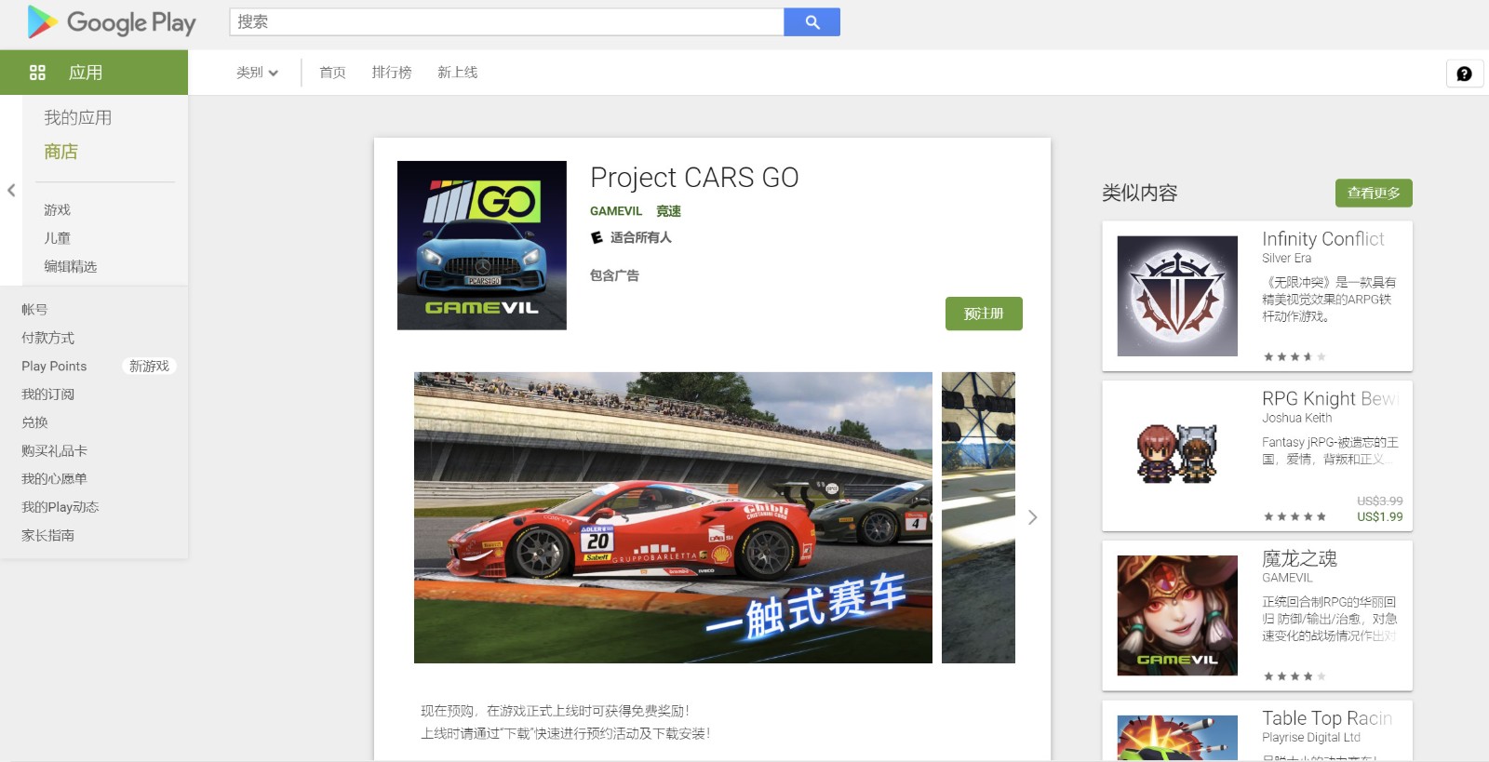1489x762 pixels.
Task: Click GAMEVIL developer link
Action: [616, 211]
